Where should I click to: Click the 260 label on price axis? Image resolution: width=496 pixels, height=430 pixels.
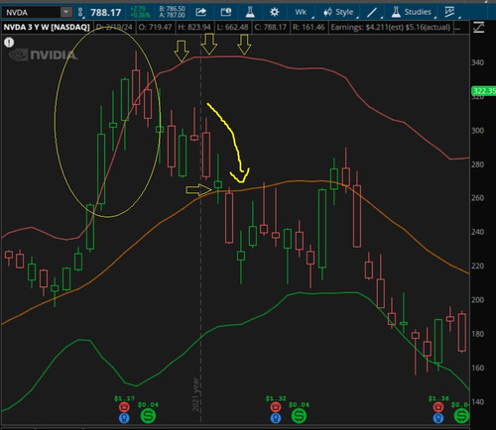tap(477, 198)
